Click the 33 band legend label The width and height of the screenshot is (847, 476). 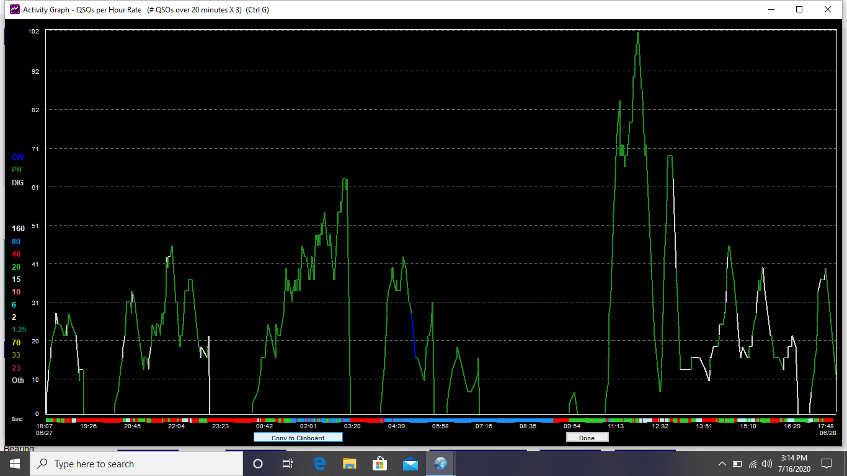coord(16,355)
